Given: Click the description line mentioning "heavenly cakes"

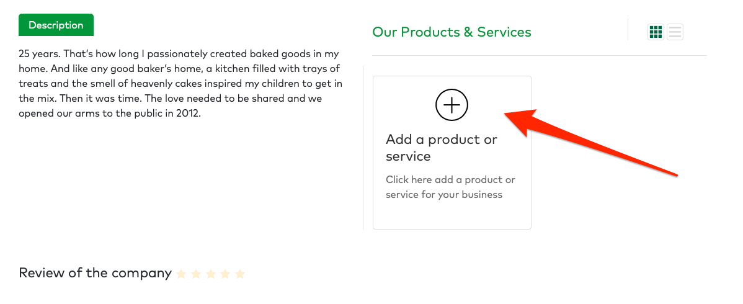Looking at the screenshot, I should tap(180, 84).
